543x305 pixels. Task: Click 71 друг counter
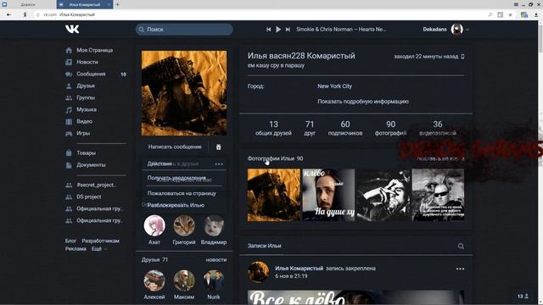[310, 128]
